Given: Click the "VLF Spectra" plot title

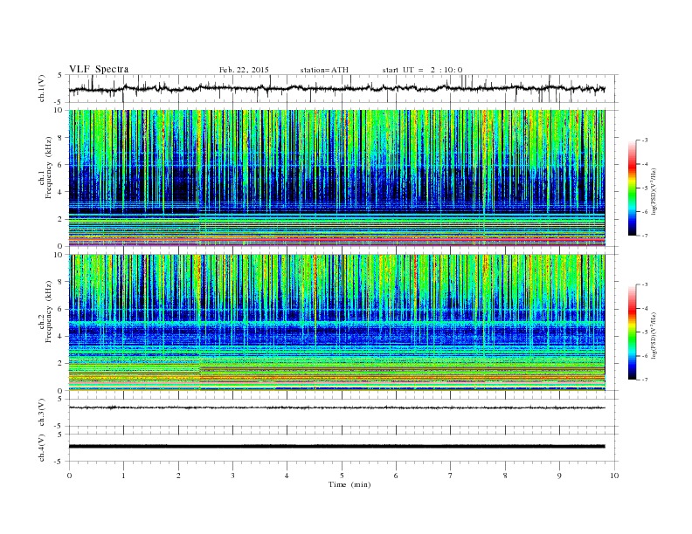Looking at the screenshot, I should tap(99, 69).
